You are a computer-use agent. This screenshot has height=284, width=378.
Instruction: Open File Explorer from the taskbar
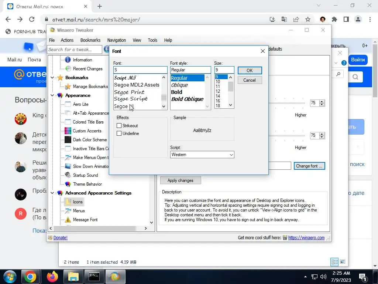pos(73,277)
